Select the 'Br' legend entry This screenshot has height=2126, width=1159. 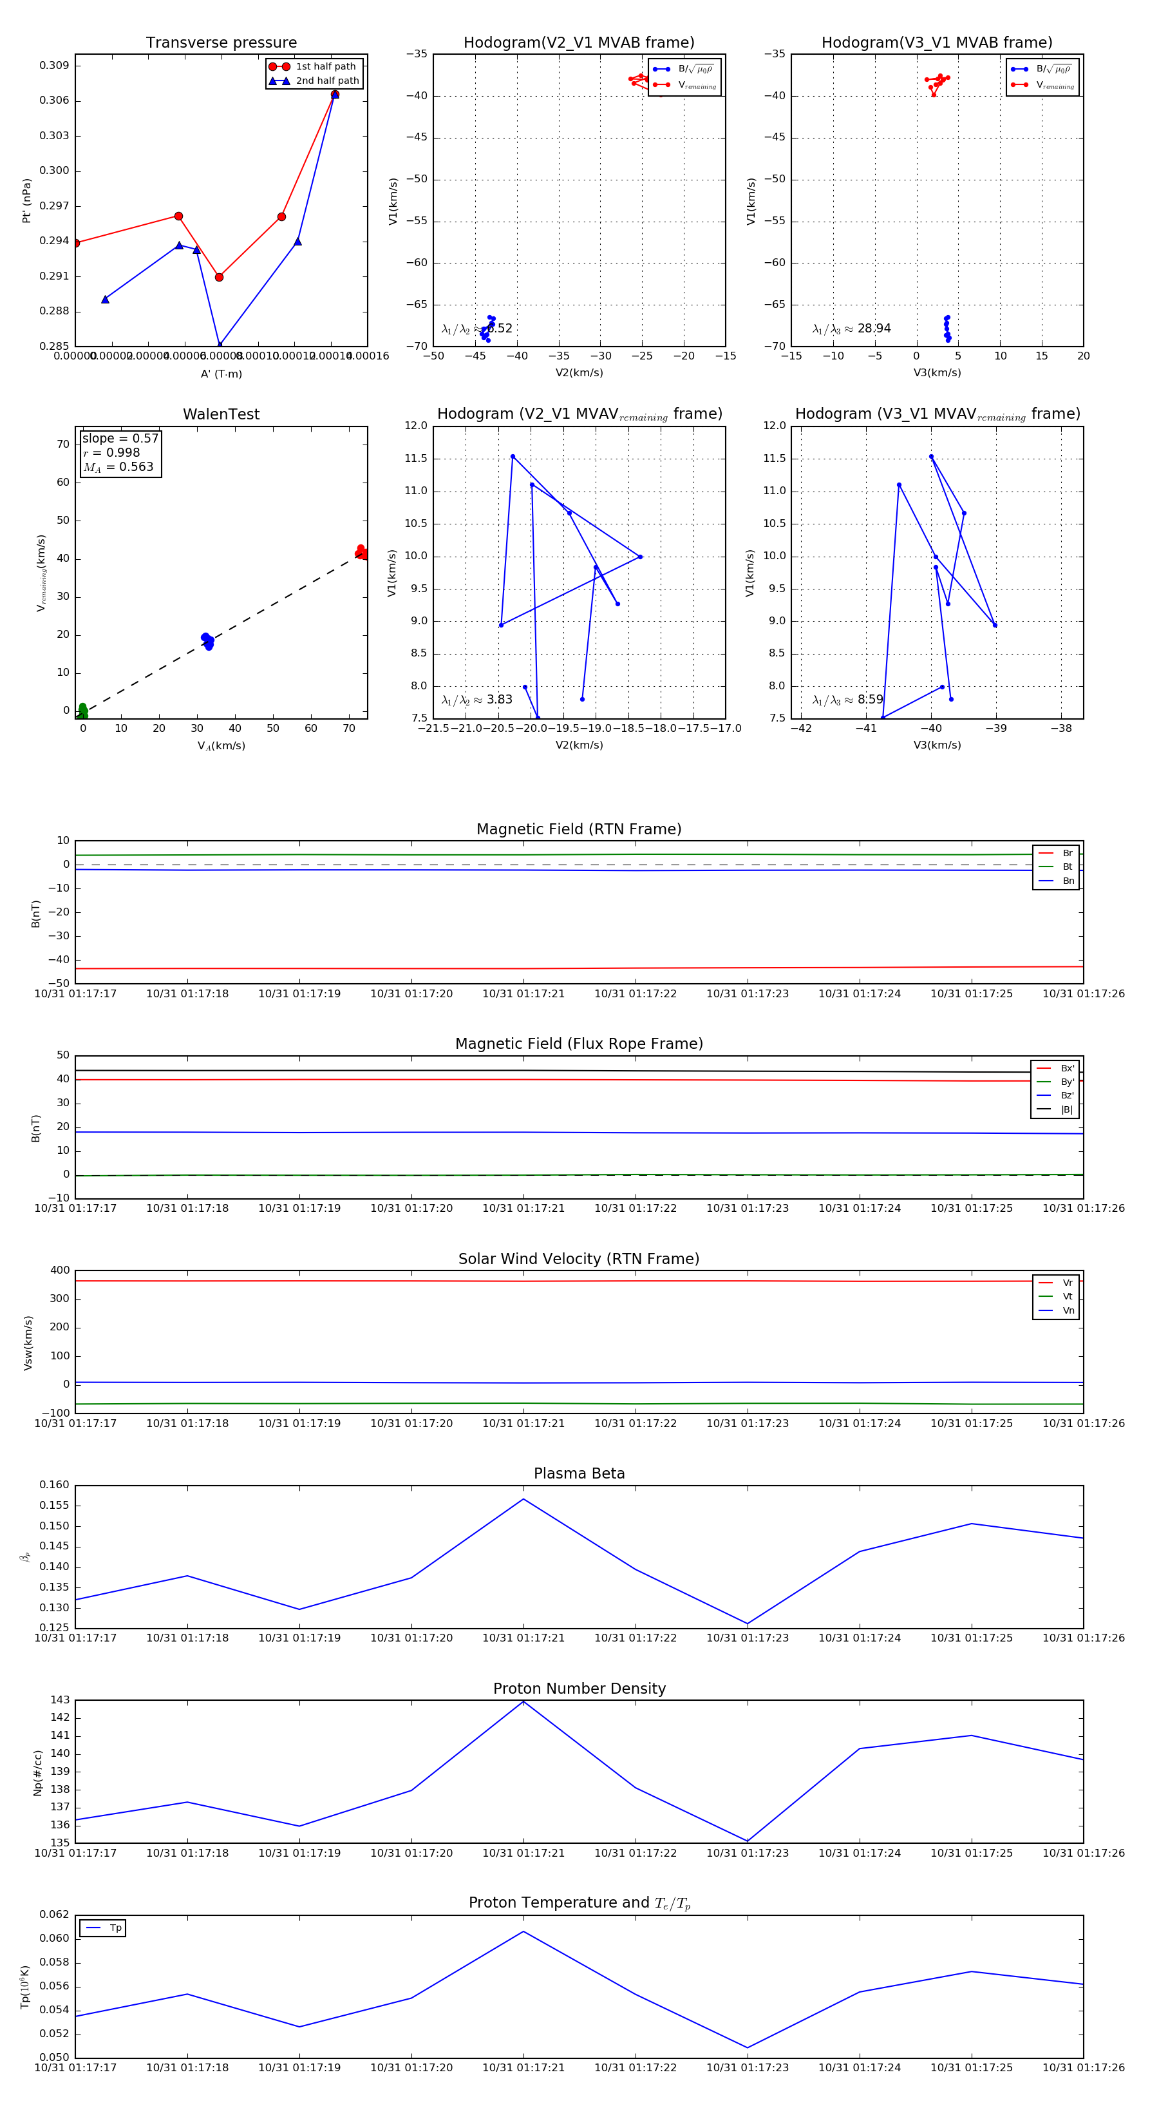[1056, 854]
